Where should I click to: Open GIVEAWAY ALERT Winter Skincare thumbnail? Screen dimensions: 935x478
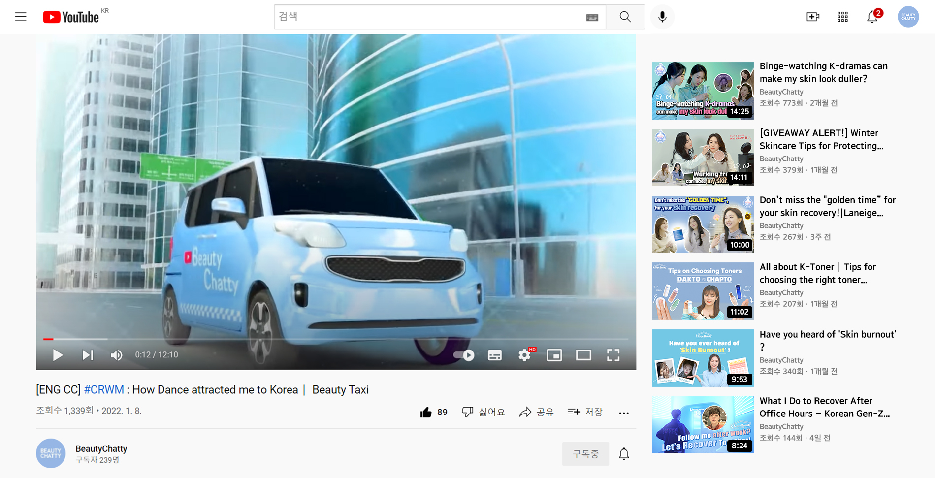pos(703,158)
